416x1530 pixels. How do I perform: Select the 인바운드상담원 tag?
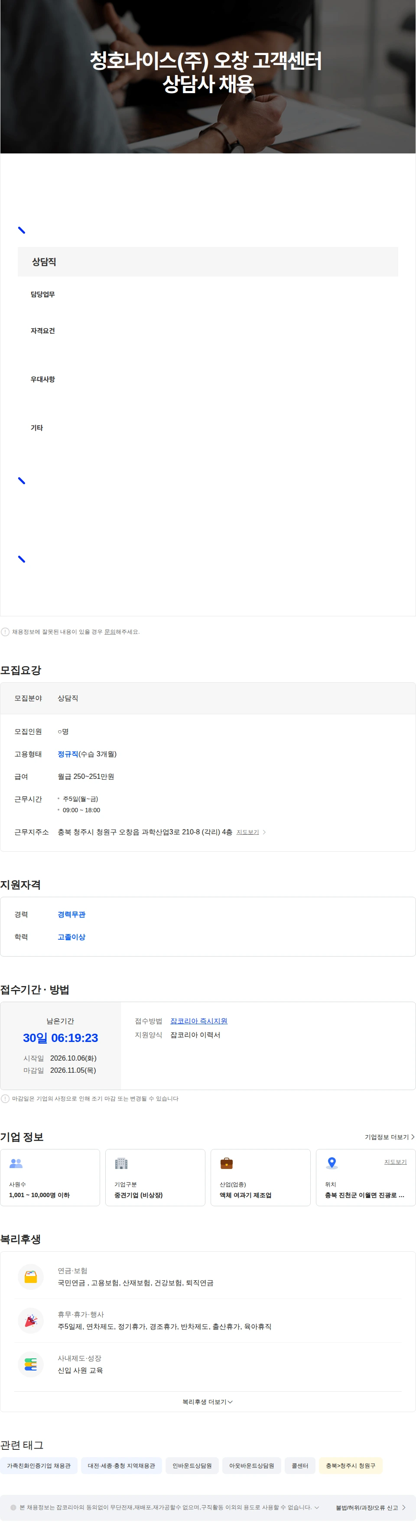tap(192, 1466)
